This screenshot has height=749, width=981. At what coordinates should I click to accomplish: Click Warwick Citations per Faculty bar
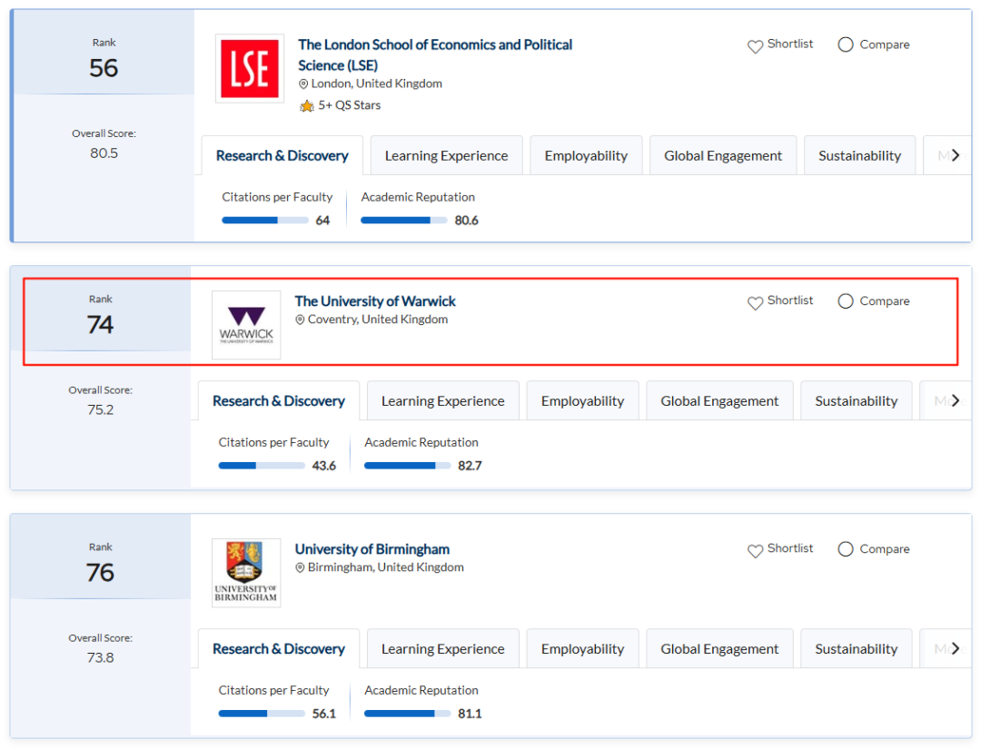tap(262, 466)
